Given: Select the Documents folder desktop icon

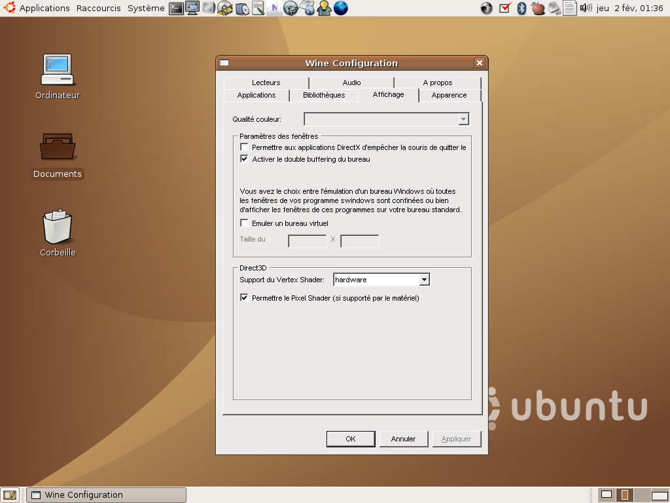Looking at the screenshot, I should pos(58,156).
